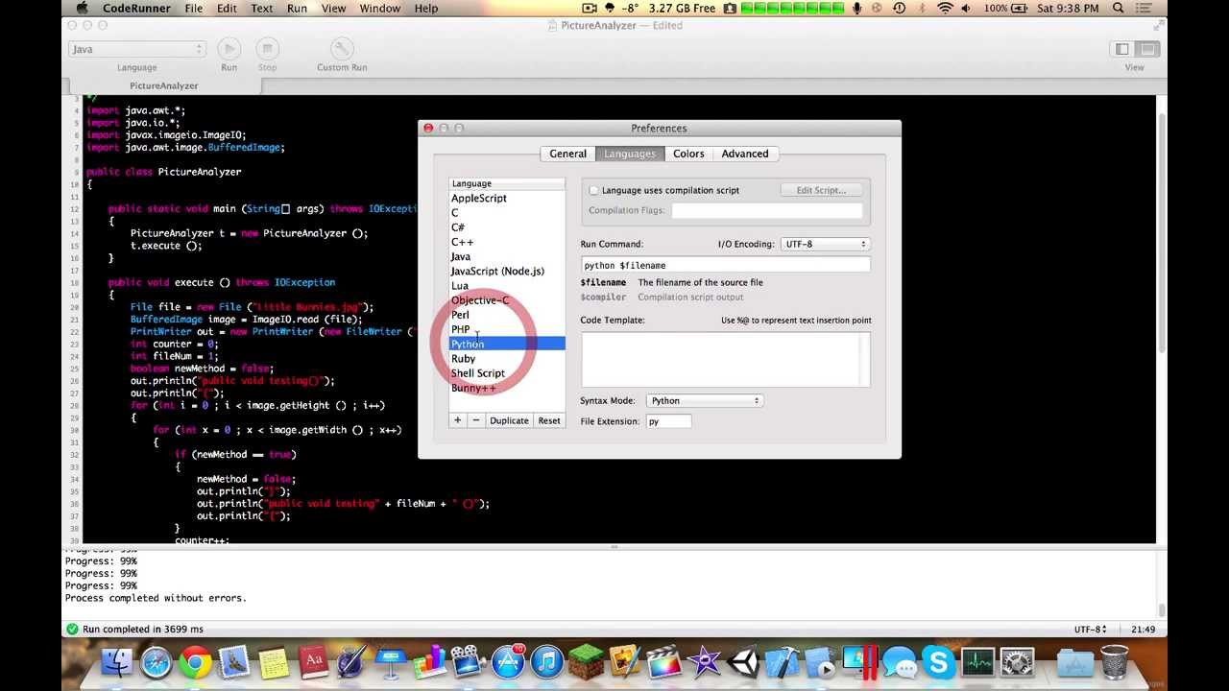Viewport: 1229px width, 691px height.
Task: Add a language with plus button
Action: coord(458,420)
